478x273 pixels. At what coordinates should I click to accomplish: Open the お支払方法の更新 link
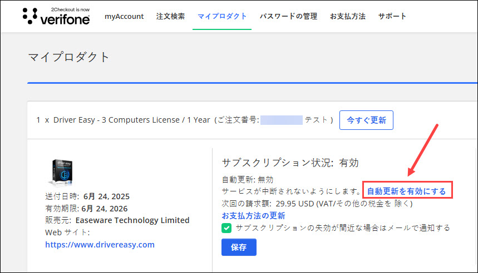point(253,215)
